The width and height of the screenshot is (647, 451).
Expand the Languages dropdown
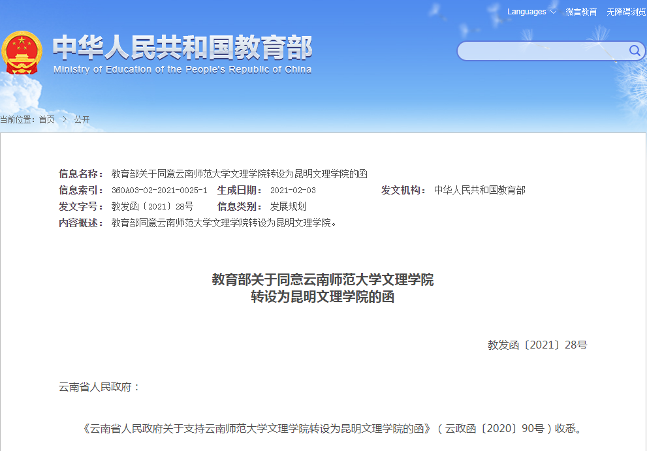(526, 11)
